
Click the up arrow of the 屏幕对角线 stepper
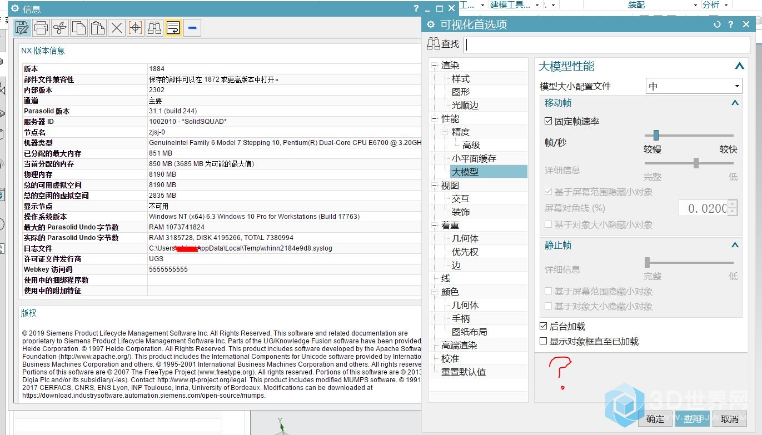[733, 204]
